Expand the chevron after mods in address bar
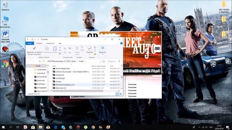The width and height of the screenshot is (232, 130). [85, 61]
